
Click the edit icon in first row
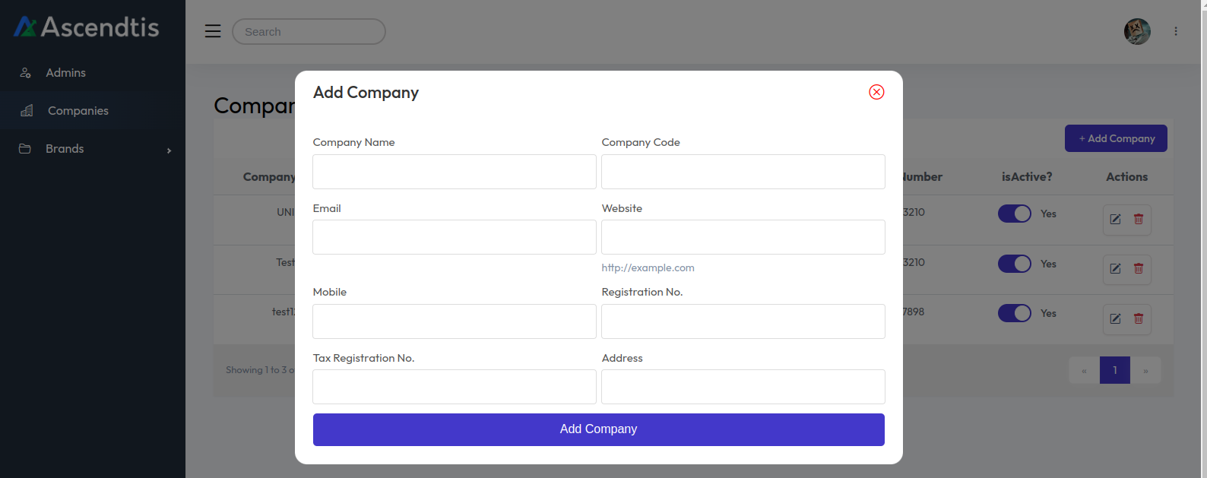pyautogui.click(x=1115, y=220)
